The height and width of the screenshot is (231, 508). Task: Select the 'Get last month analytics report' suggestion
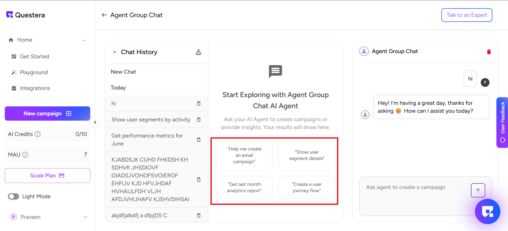[x=244, y=187]
